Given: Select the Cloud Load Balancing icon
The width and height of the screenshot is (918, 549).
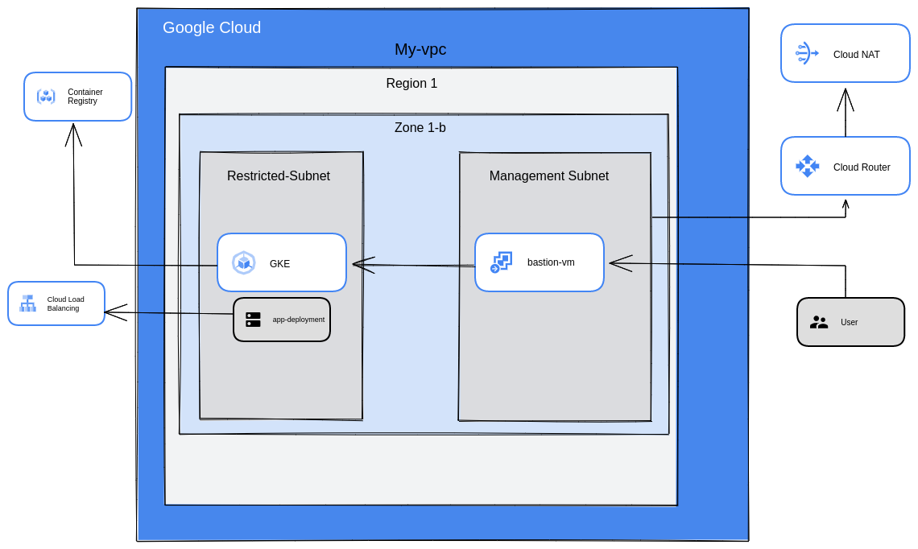Looking at the screenshot, I should 27,303.
